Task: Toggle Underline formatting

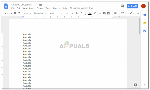Action: point(85,13)
